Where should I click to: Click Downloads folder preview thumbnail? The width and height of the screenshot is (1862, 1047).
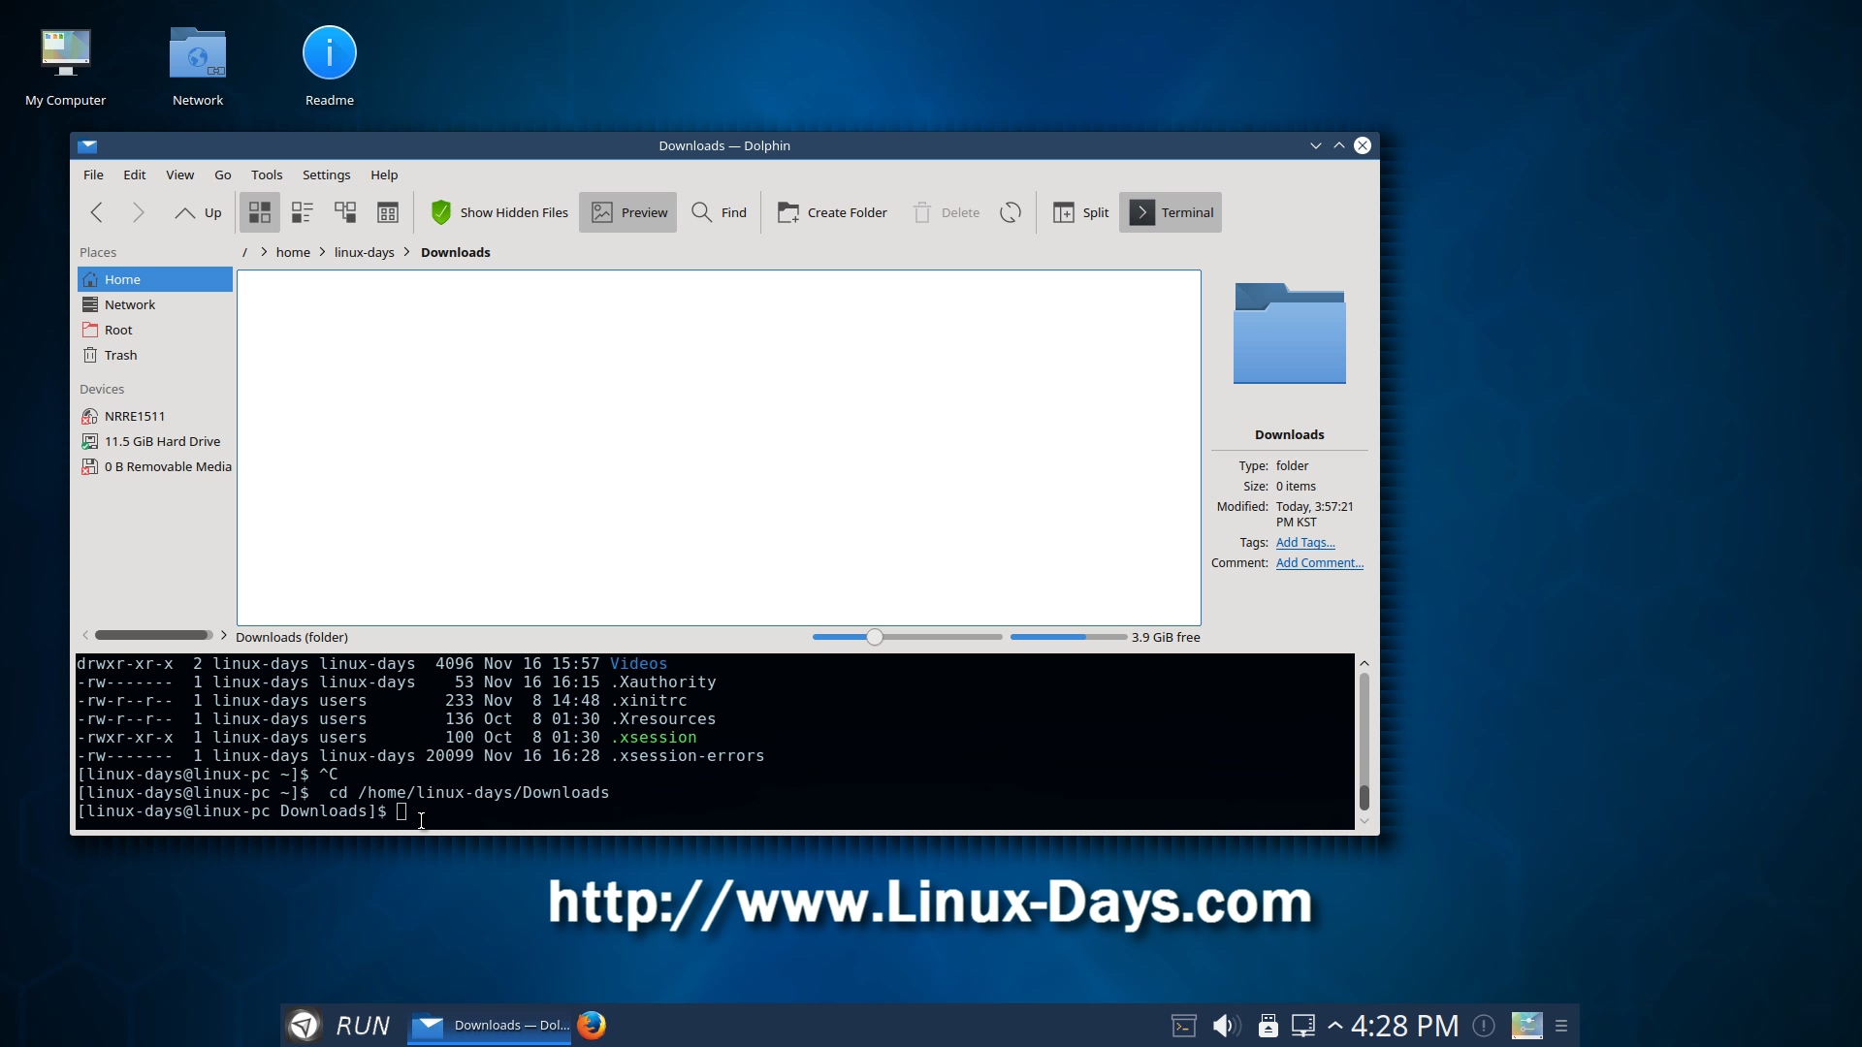pos(1290,333)
